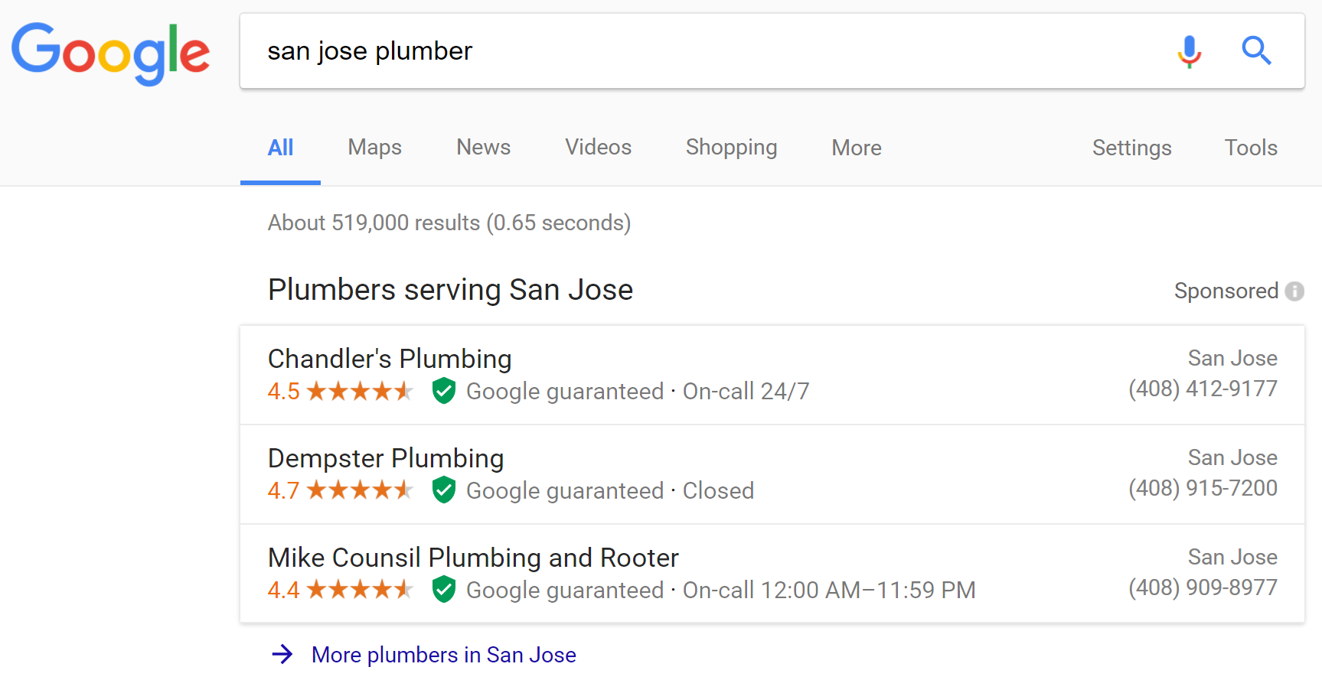Open the Settings menu
Viewport: 1322px width, 680px height.
[1131, 148]
